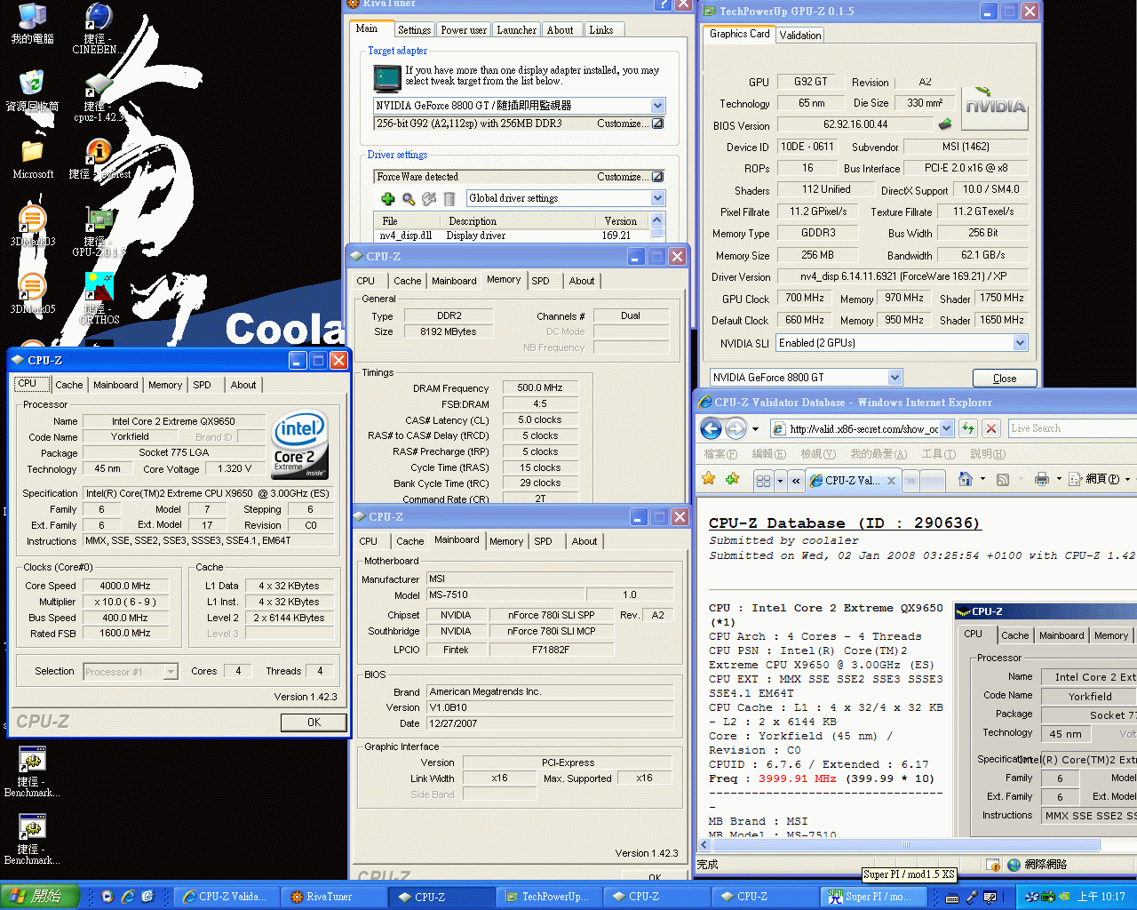Expand the Global driver settings dropdown
1137x910 pixels.
[657, 198]
